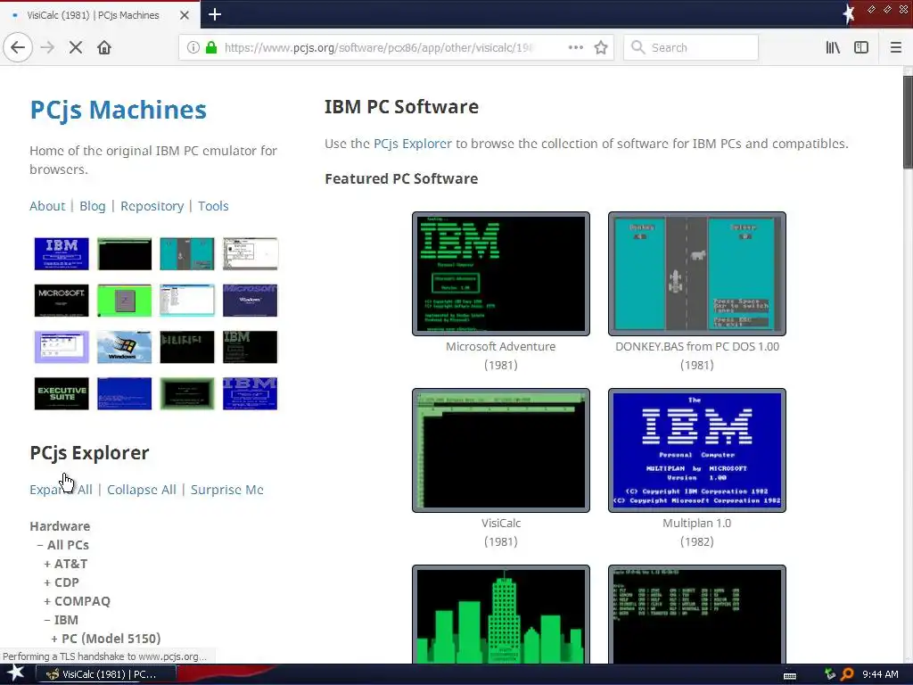Open the browser home page icon
Screen dimensions: 913x685
tap(104, 48)
